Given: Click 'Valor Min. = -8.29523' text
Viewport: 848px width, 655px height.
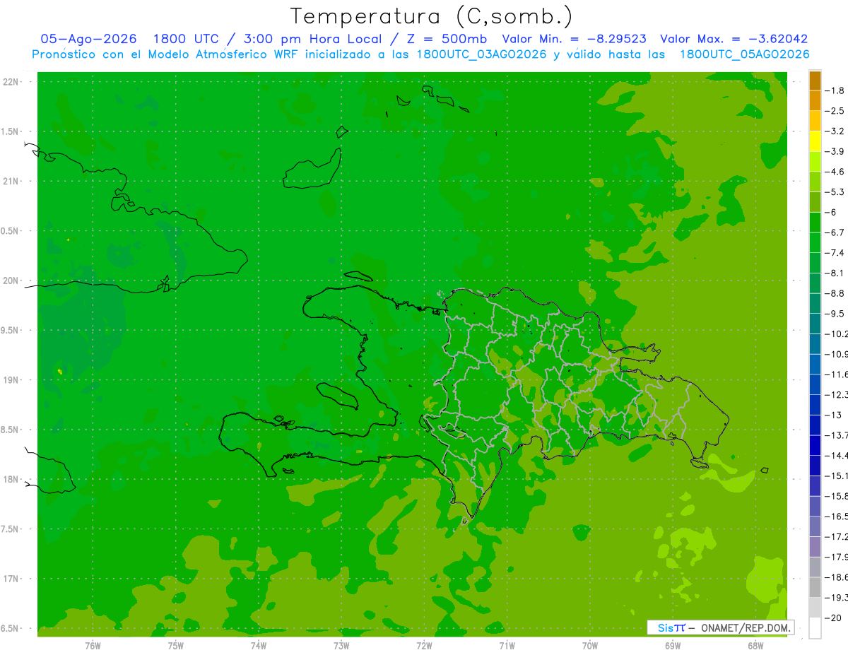Looking at the screenshot, I should [x=573, y=39].
